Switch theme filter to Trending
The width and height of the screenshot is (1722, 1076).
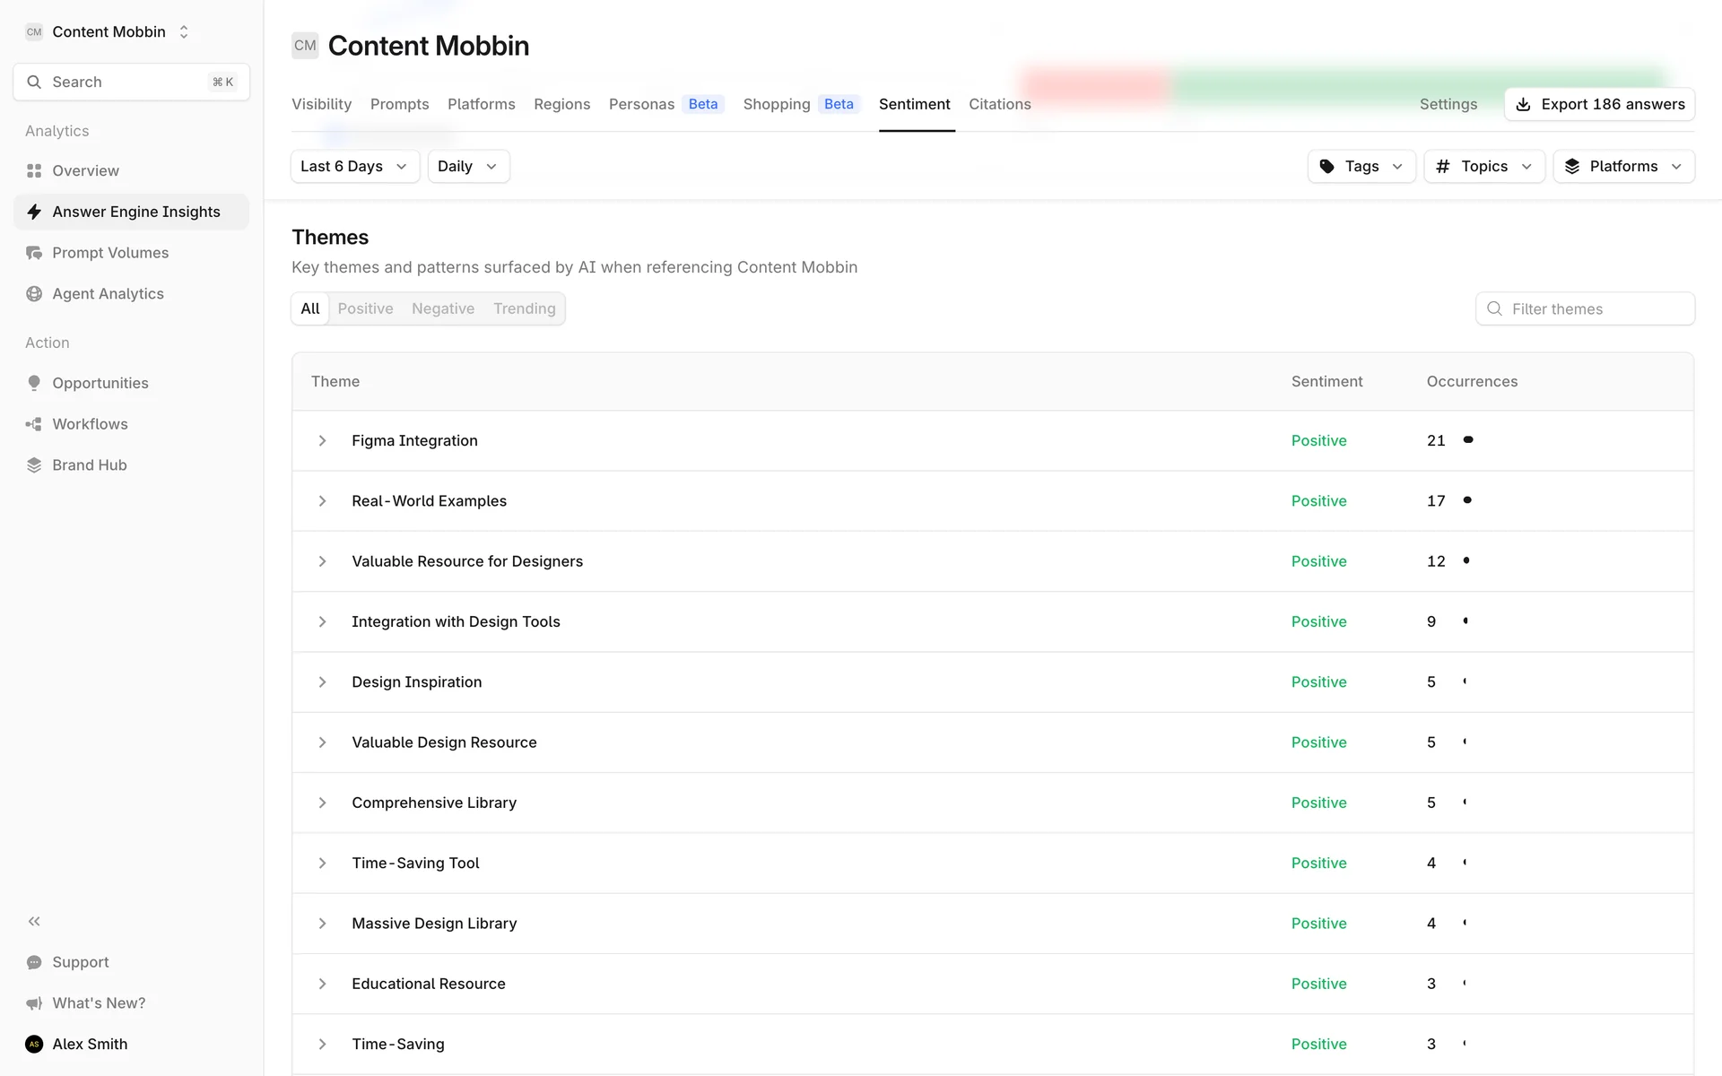pos(524,308)
